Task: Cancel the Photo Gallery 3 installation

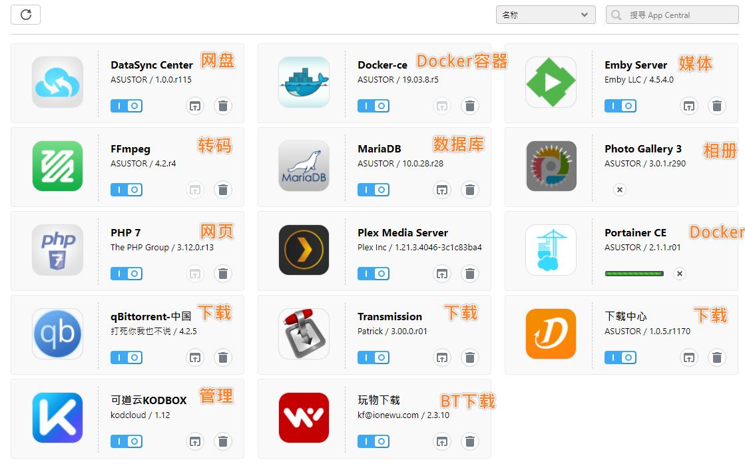Action: (620, 189)
